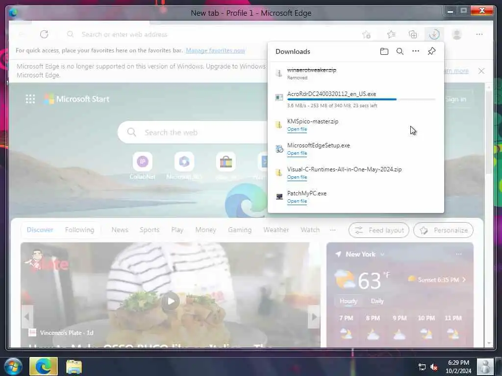
Task: Click the Personalize button
Action: [443, 230]
